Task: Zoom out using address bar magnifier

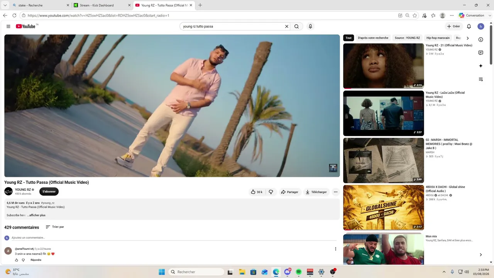Action: pyautogui.click(x=407, y=15)
